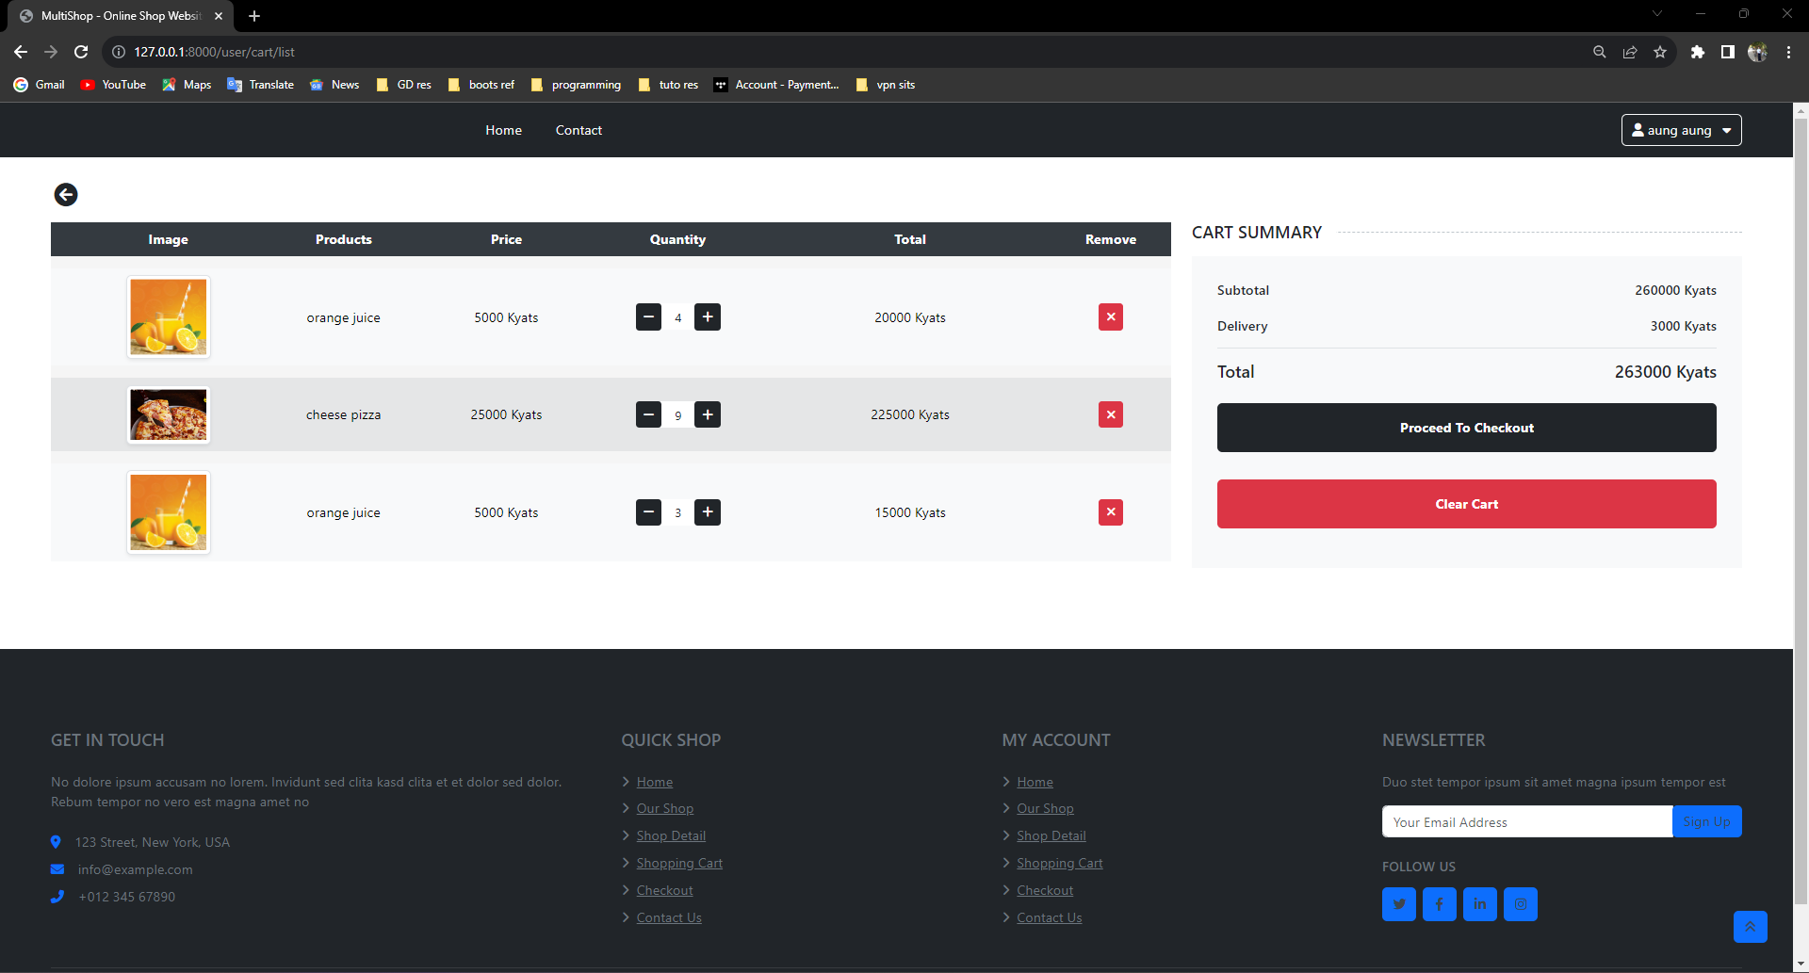Open the Chrome three-dot menu
Image resolution: width=1809 pixels, height=973 pixels.
tap(1788, 52)
